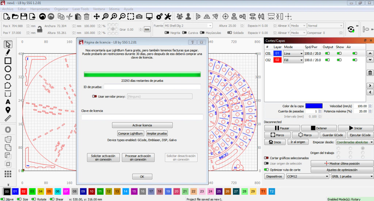Open the Herramientas menu
The width and height of the screenshot is (374, 201).
click(x=40, y=9)
